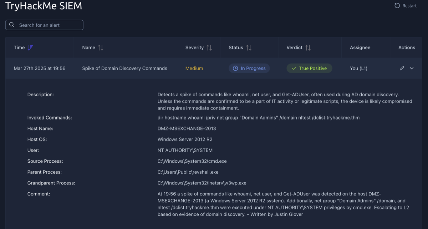Collapse alert details with the chevron
The image size is (428, 229).
coord(411,68)
